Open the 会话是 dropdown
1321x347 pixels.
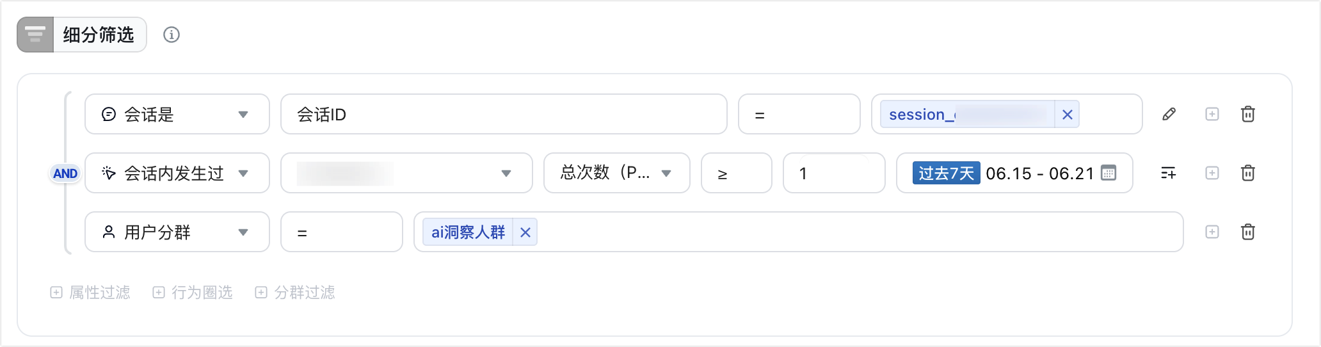177,115
